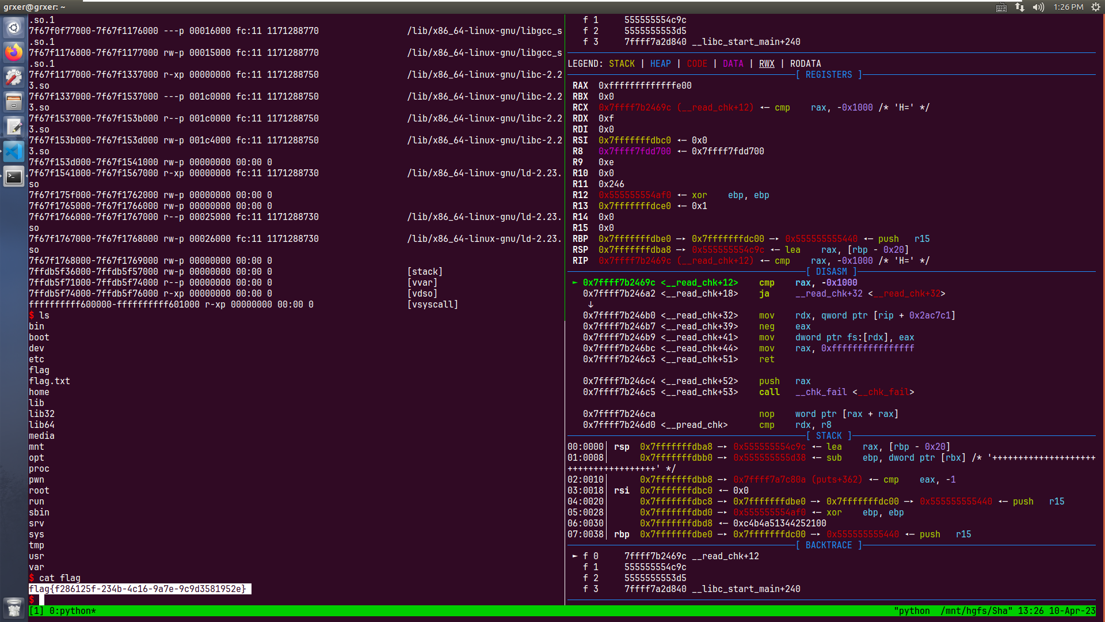Click the R11 register value 0x246
This screenshot has width=1105, height=622.
pos(611,184)
